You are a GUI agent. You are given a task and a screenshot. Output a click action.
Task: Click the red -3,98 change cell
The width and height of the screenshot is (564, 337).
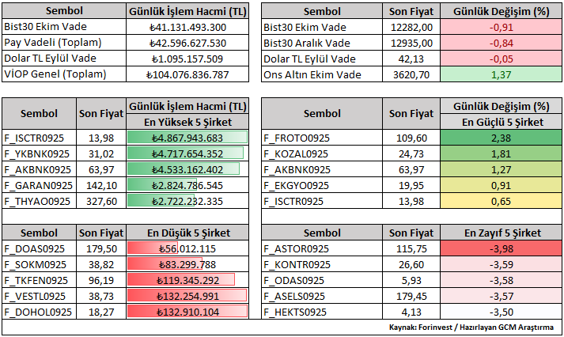coord(502,248)
